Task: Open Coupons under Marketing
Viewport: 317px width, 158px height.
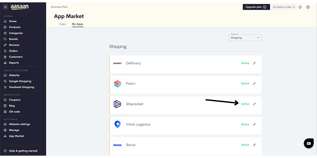Action: tap(15, 100)
